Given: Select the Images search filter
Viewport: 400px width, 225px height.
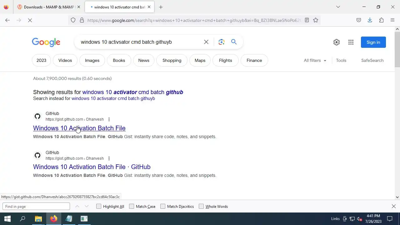Looking at the screenshot, I should [92, 60].
